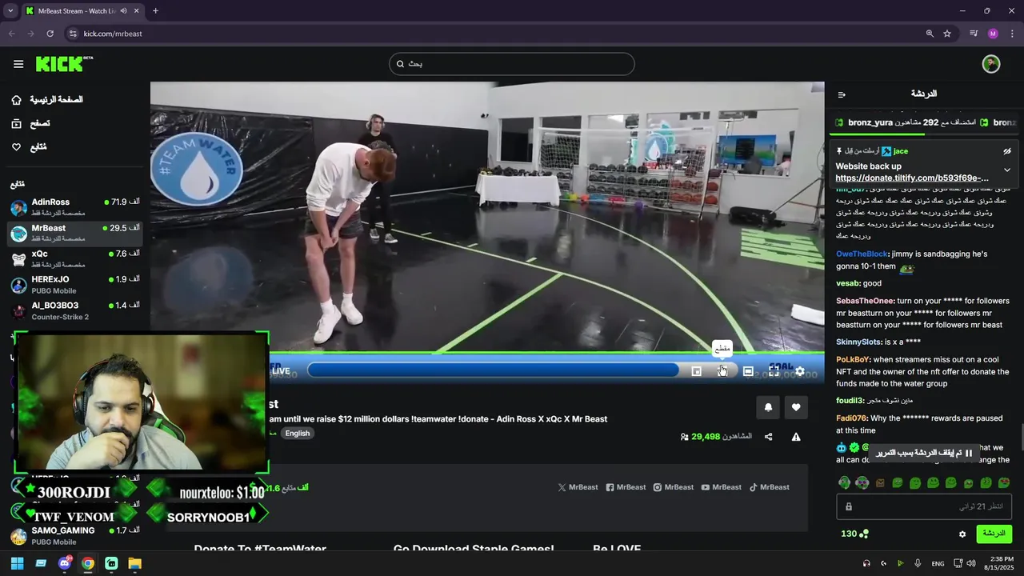
Task: Open MrBeast TikTok social link
Action: (770, 487)
